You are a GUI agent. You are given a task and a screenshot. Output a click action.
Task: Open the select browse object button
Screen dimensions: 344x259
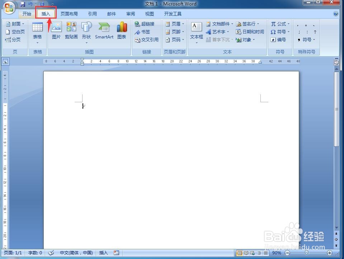[336, 240]
